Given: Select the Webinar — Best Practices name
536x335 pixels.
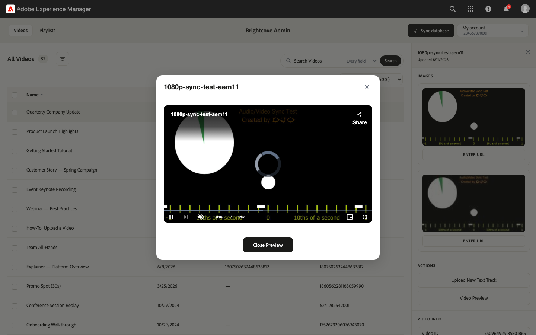Looking at the screenshot, I should coord(51,209).
